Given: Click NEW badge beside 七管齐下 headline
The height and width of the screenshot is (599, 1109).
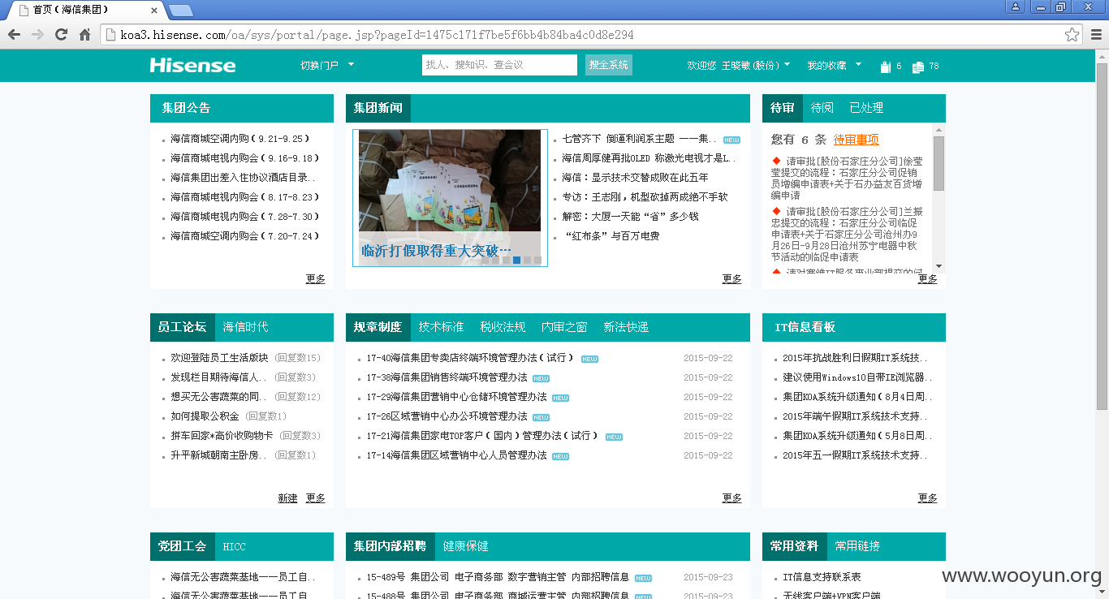Looking at the screenshot, I should tap(731, 140).
